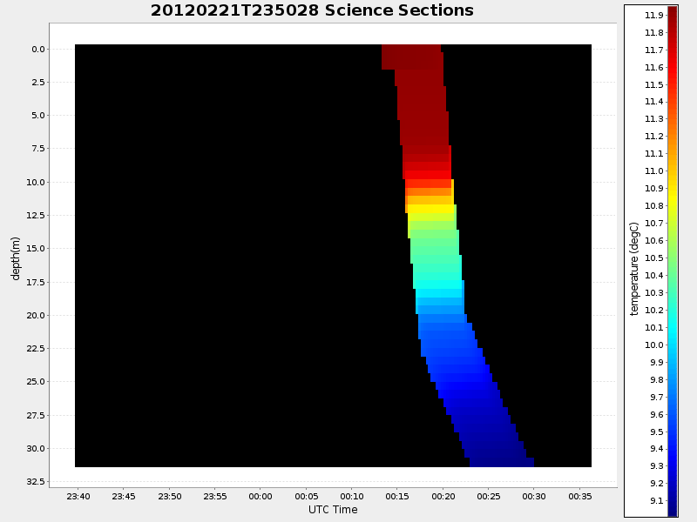
Task: Select the 00:00 tick on time axis
Action: pos(261,496)
